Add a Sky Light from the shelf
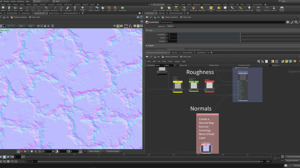The width and height of the screenshot is (300, 168). click(x=219, y=9)
